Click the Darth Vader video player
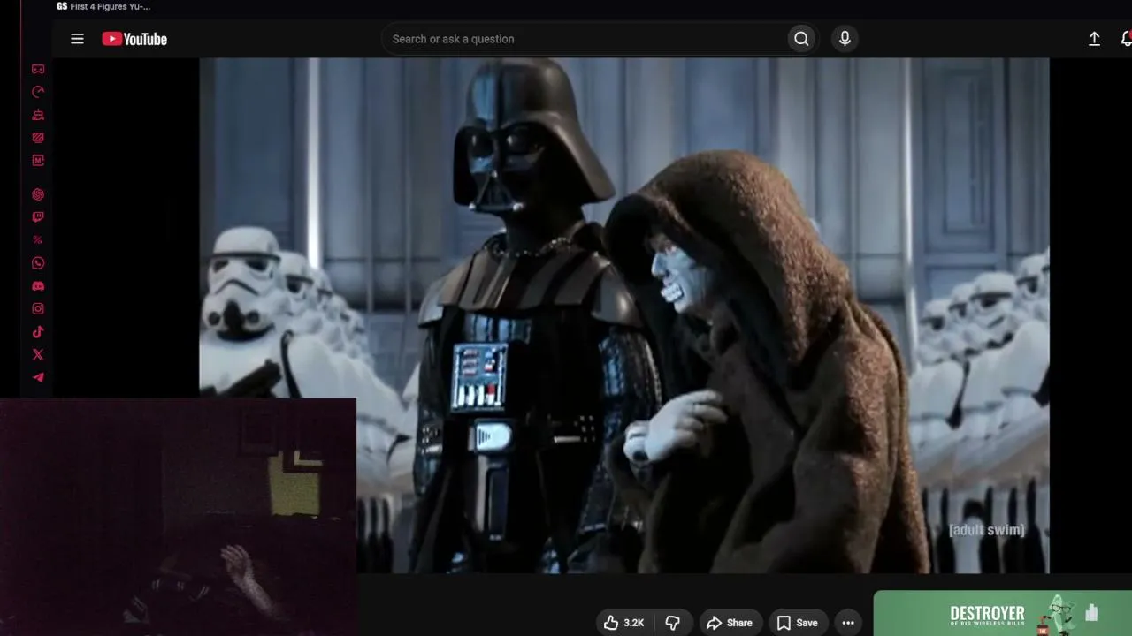 (624, 315)
